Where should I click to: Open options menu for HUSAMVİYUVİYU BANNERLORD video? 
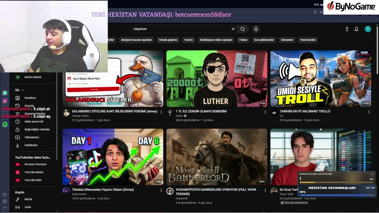pos(265,190)
